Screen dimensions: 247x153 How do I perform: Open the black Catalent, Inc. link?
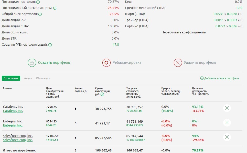[x=13, y=107]
